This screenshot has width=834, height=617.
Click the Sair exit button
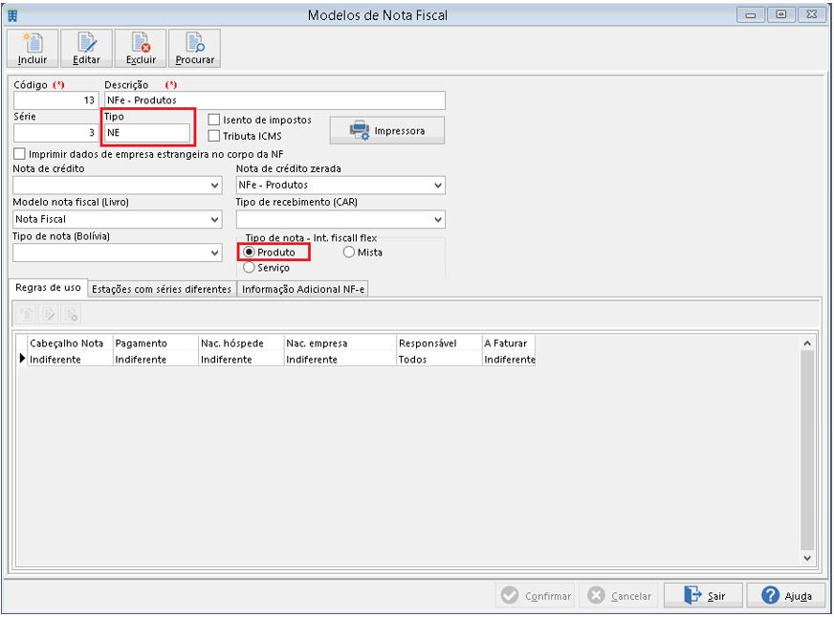click(x=704, y=596)
